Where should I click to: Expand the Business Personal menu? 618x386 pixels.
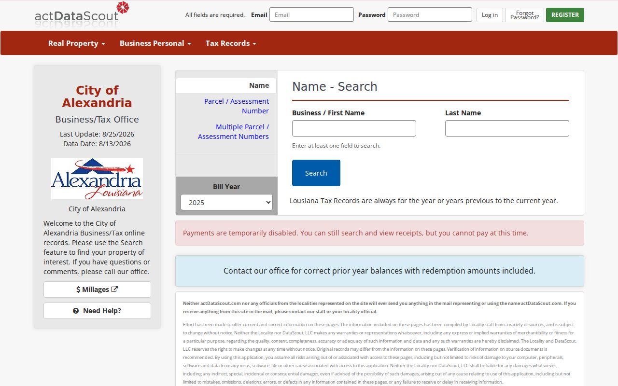click(155, 43)
